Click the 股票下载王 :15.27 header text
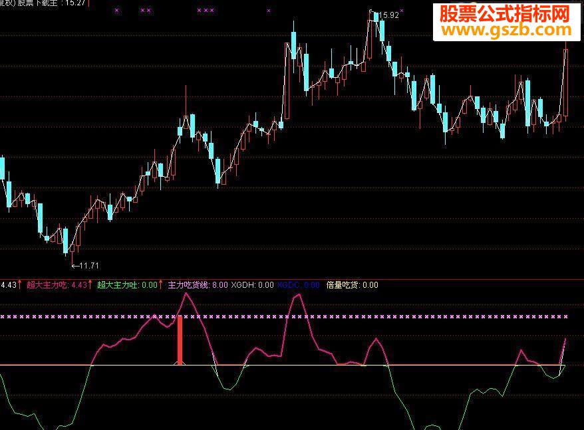Screen dimensions: 584x430 (x=52, y=3)
